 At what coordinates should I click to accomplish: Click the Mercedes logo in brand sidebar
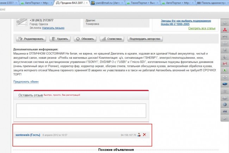[224, 22]
